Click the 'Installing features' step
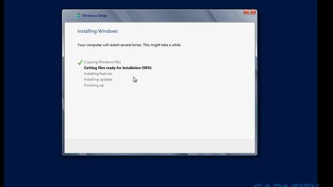The width and height of the screenshot is (333, 187). 98,74
